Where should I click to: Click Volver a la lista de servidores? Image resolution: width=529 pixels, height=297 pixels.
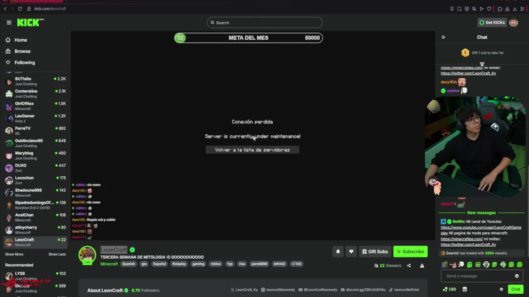[x=253, y=150]
